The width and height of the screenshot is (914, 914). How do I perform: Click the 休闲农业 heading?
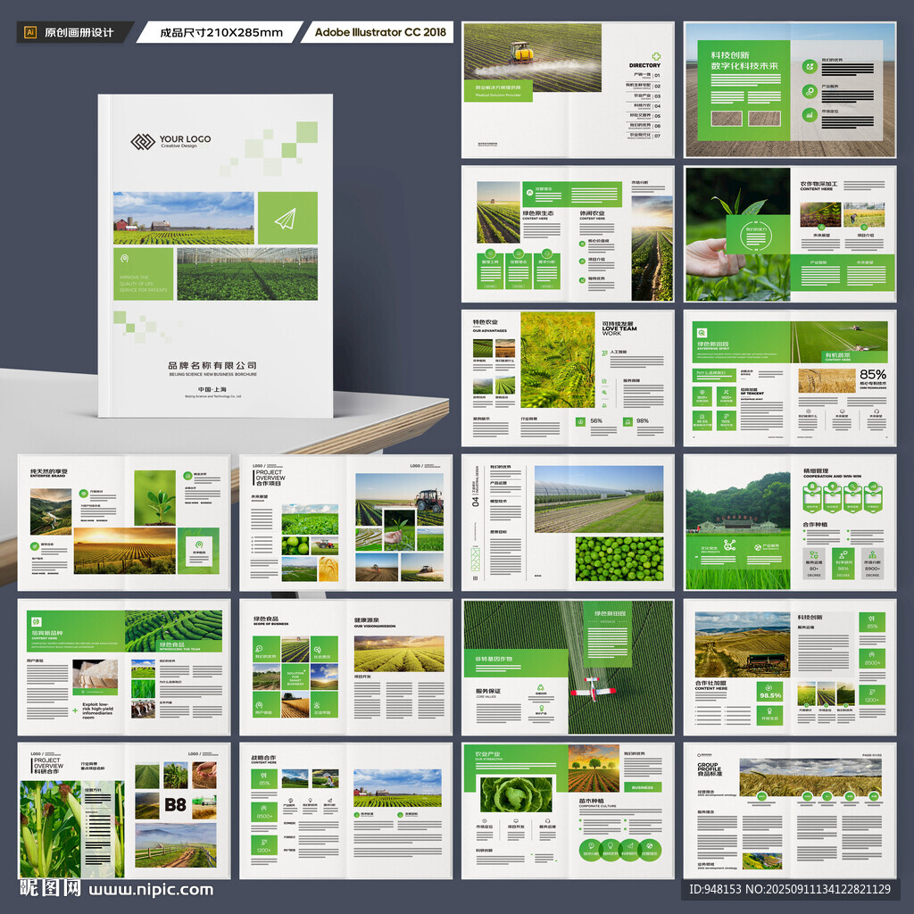(592, 213)
